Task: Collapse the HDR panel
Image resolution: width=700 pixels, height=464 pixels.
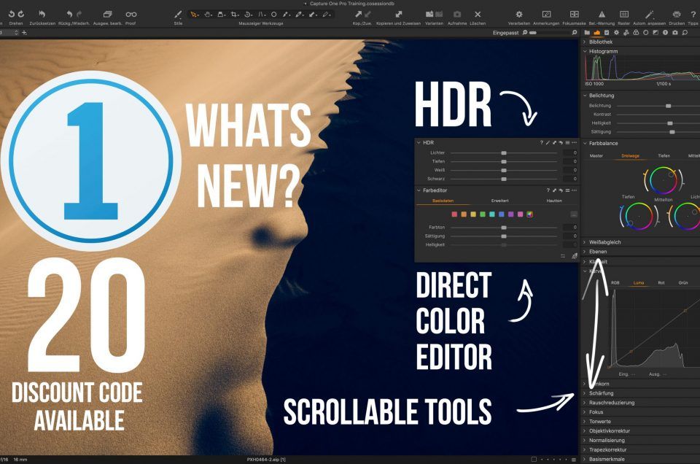Action: pyautogui.click(x=419, y=142)
